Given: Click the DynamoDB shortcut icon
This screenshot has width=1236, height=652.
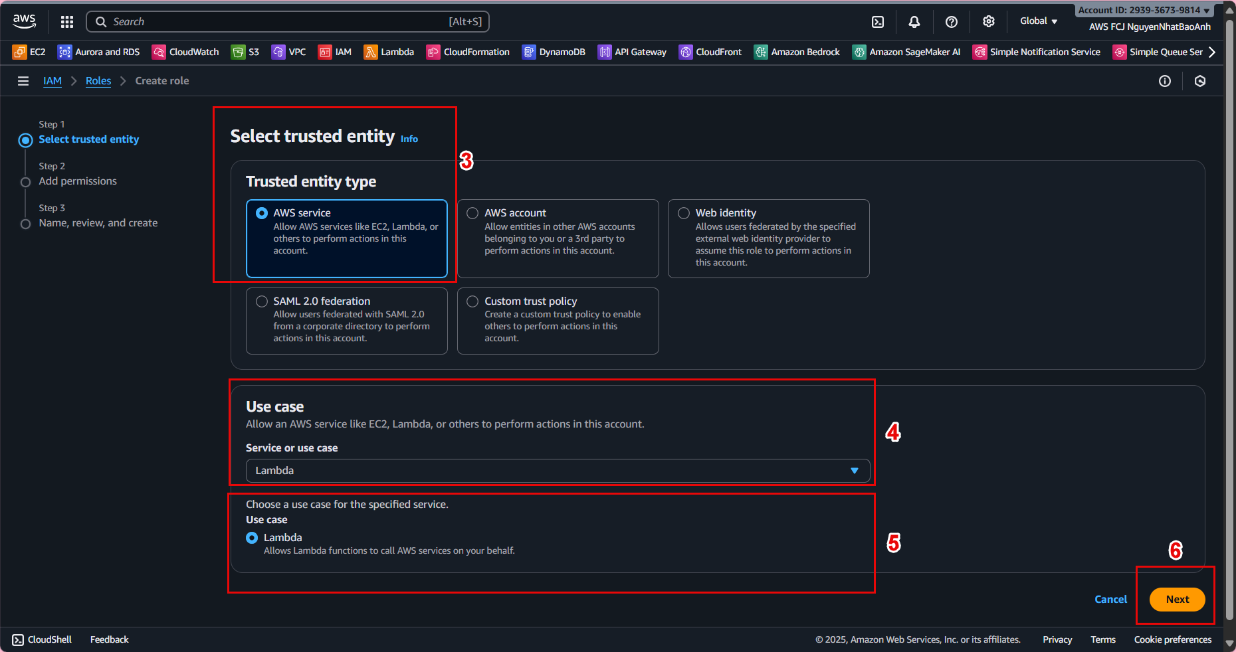Looking at the screenshot, I should pyautogui.click(x=529, y=52).
